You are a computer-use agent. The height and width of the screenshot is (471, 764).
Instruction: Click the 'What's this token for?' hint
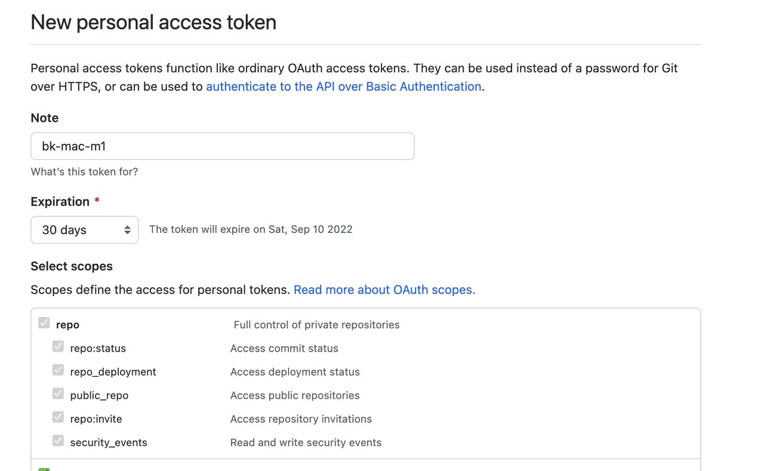tap(84, 172)
